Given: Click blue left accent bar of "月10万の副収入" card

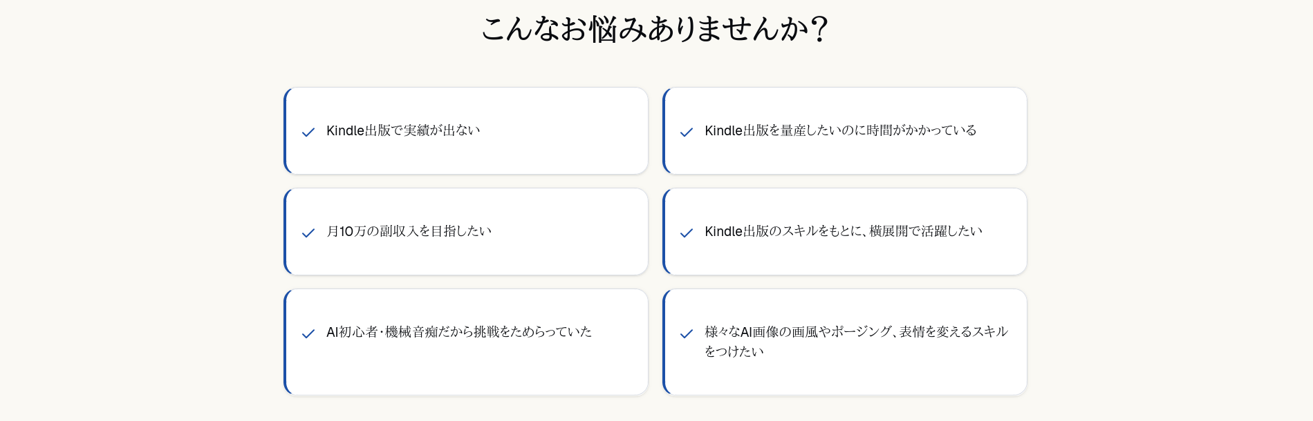Looking at the screenshot, I should 286,231.
